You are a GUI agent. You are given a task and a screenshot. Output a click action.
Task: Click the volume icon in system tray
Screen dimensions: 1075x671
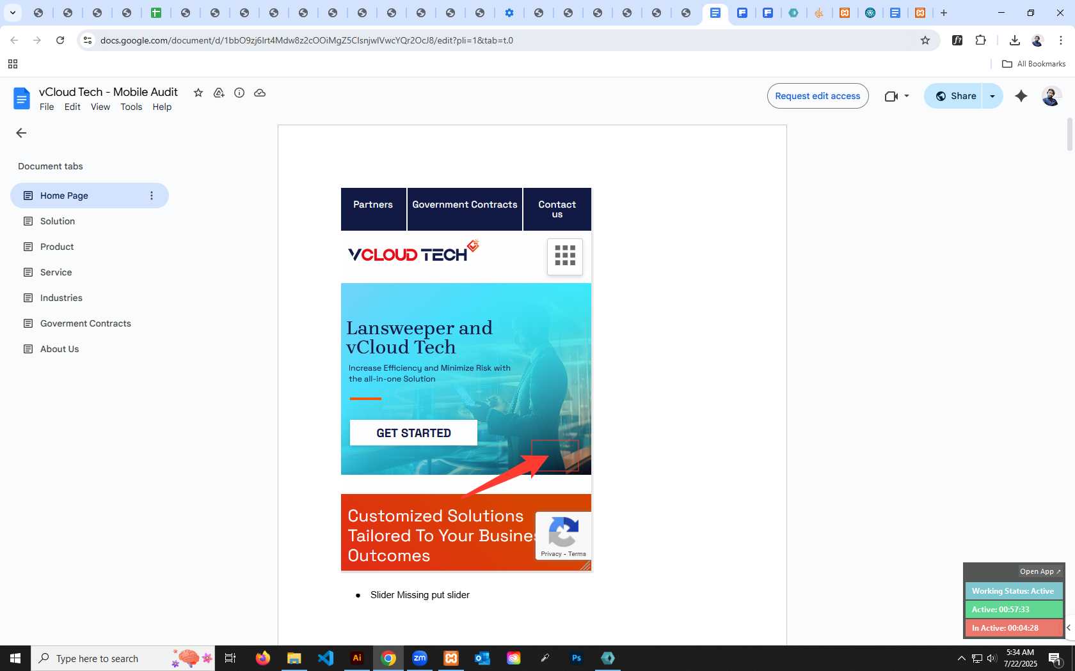(992, 658)
